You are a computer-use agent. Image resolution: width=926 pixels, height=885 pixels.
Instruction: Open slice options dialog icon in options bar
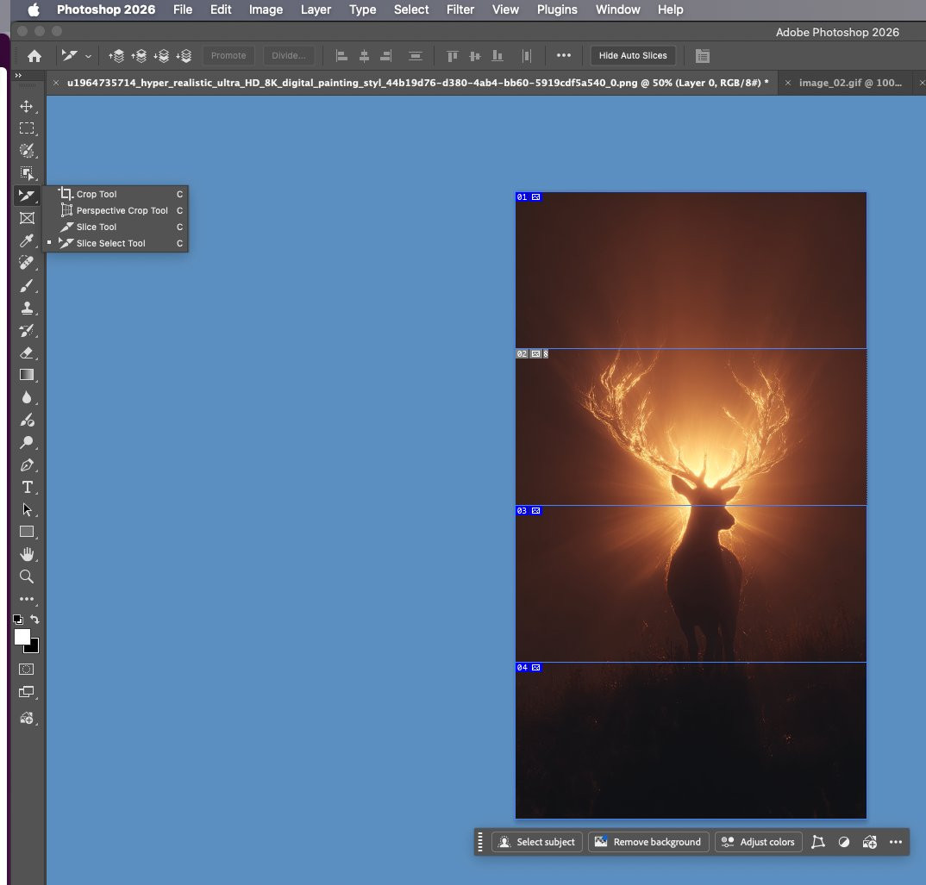(703, 56)
